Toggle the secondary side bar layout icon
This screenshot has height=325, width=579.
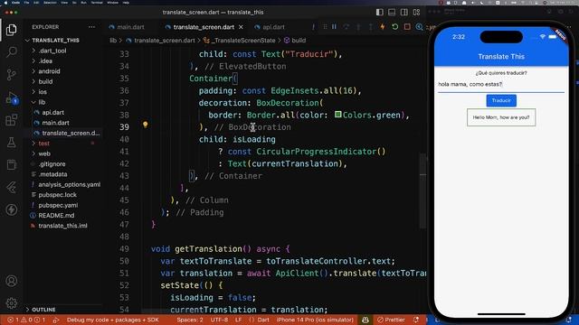coord(404,12)
